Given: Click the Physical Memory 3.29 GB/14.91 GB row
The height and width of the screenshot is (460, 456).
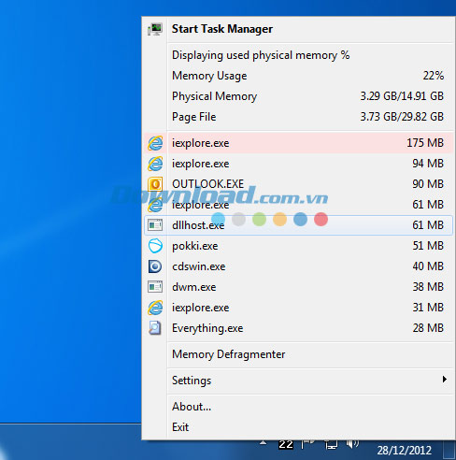Looking at the screenshot, I should pos(298,96).
